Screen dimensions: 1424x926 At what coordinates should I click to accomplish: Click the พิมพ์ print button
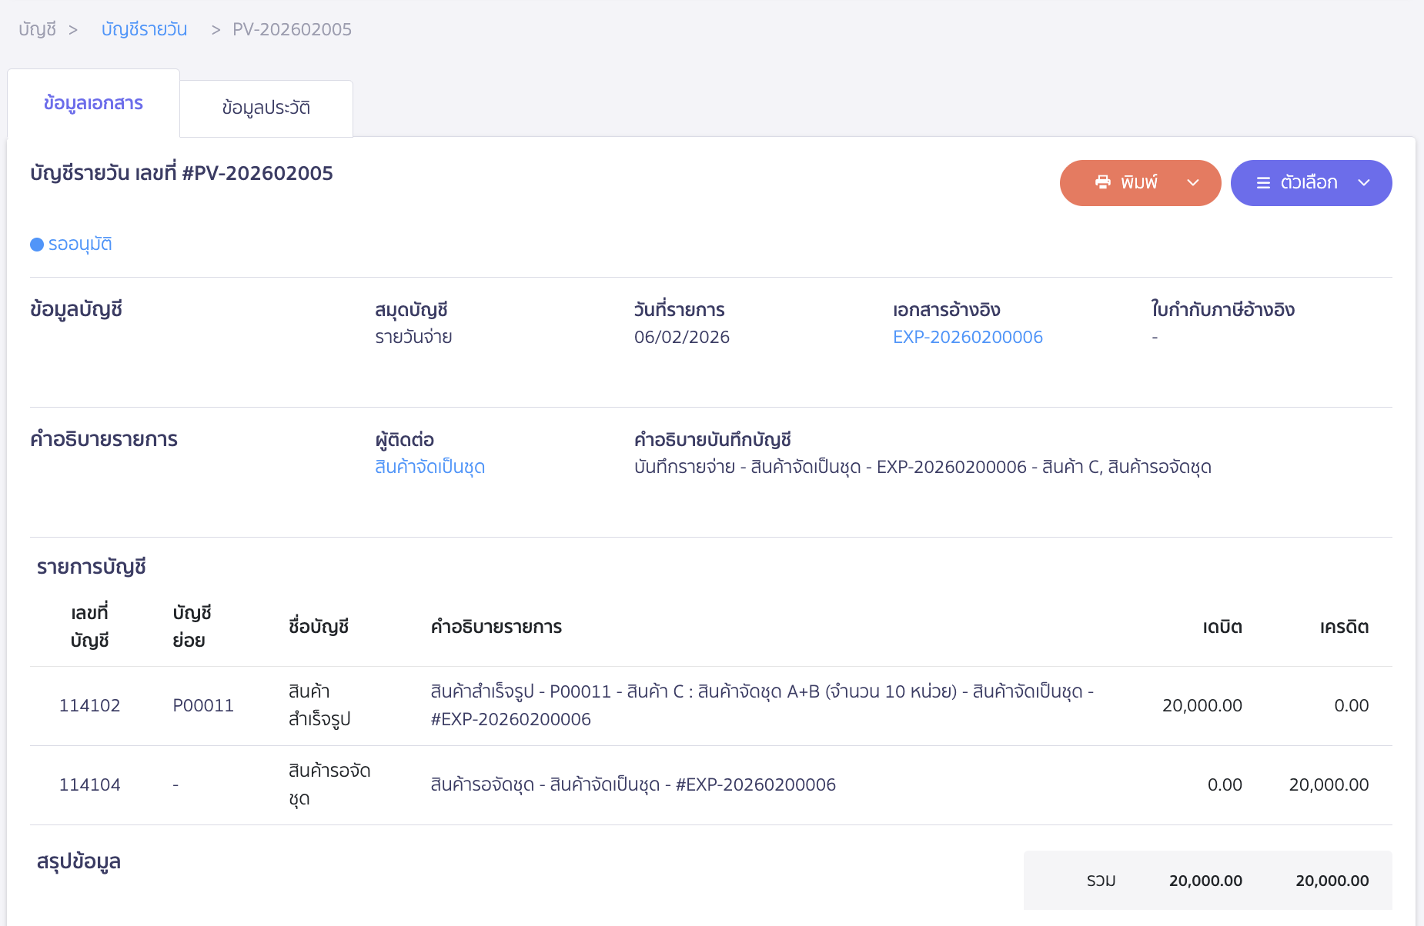[1140, 182]
